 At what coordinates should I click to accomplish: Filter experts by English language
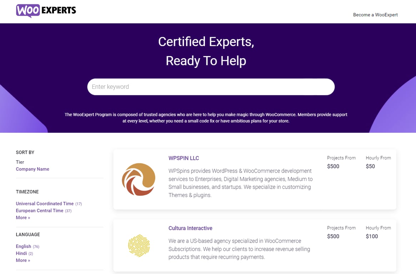[23, 246]
